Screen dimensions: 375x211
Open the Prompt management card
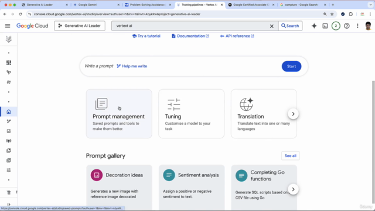pos(119,114)
